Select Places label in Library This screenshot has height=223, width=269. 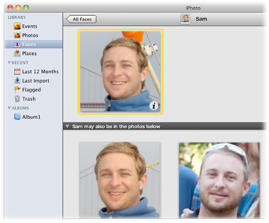[29, 53]
